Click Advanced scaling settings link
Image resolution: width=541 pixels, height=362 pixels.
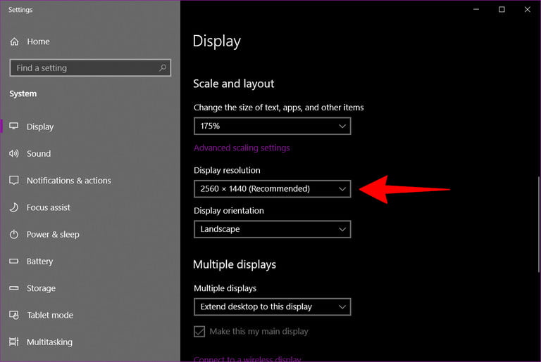[242, 148]
